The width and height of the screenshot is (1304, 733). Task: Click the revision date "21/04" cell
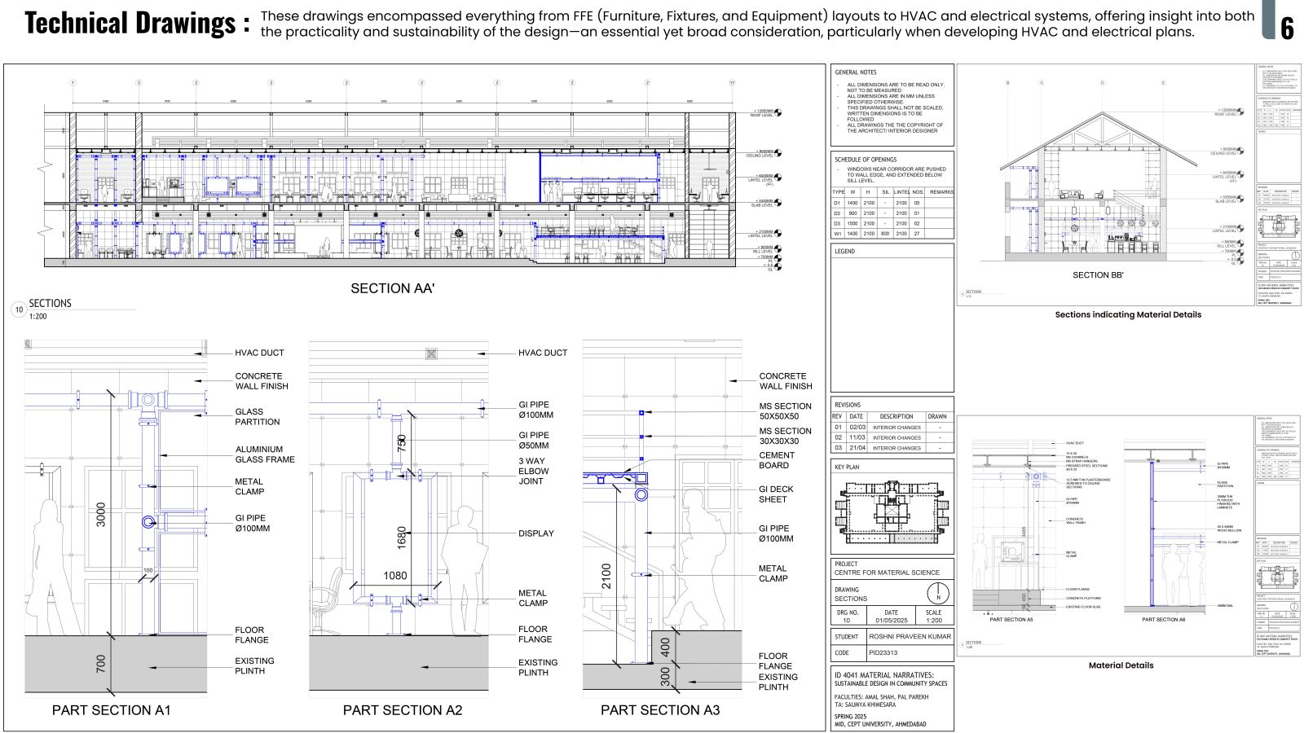coord(857,448)
